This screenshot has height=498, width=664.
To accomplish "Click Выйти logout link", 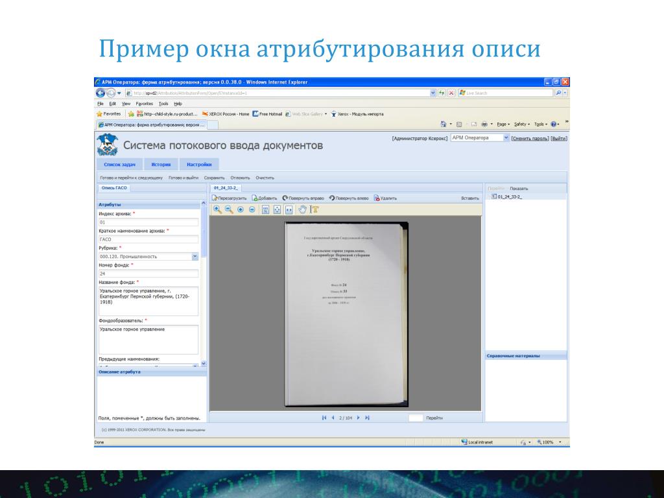I will (x=558, y=139).
